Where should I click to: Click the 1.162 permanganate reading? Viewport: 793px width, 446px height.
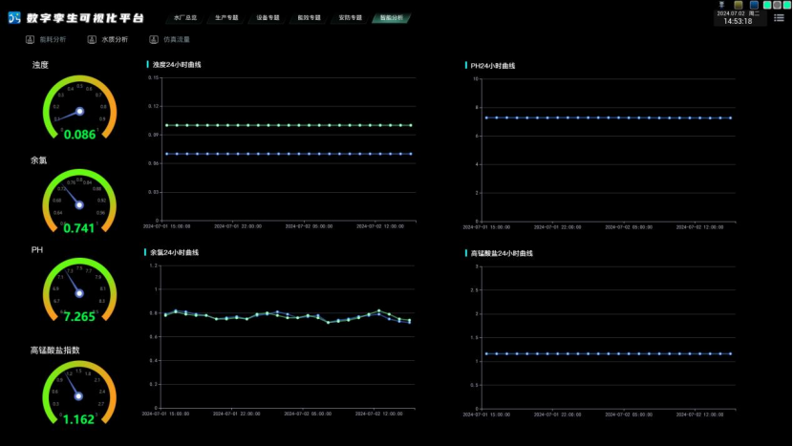coord(79,419)
